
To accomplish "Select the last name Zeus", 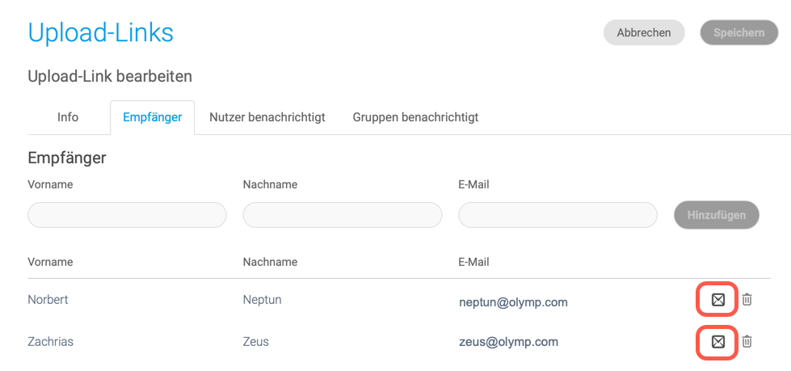I will click(256, 342).
